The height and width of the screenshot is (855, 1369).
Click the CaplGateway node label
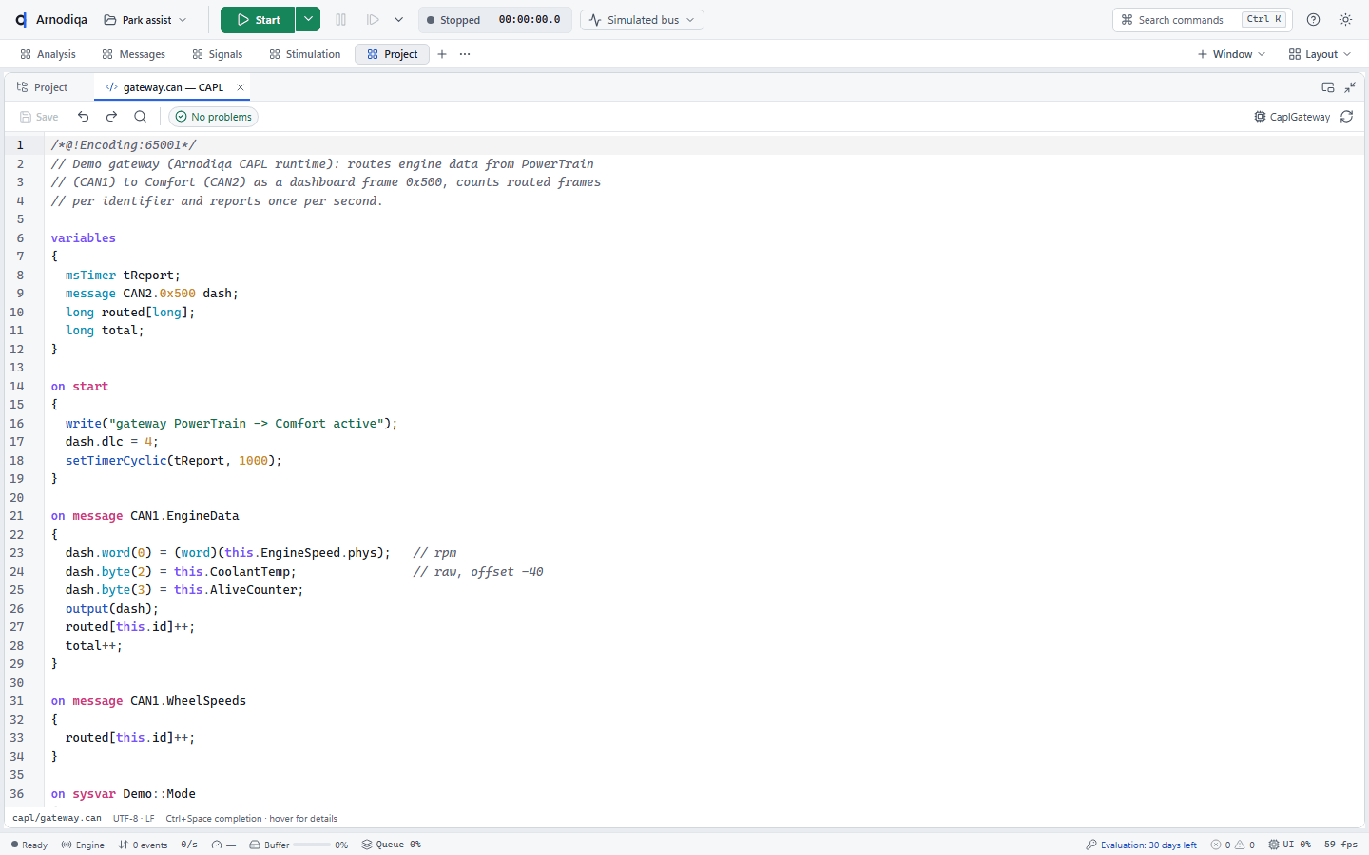[x=1292, y=117]
